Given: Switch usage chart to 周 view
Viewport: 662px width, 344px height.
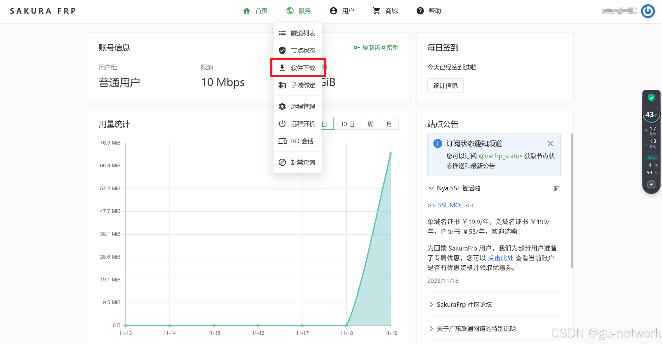Looking at the screenshot, I should [x=370, y=124].
